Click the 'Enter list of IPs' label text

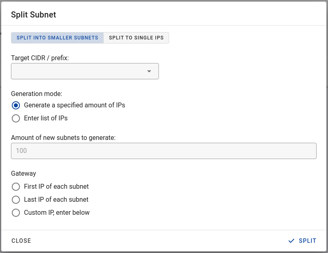(46, 118)
